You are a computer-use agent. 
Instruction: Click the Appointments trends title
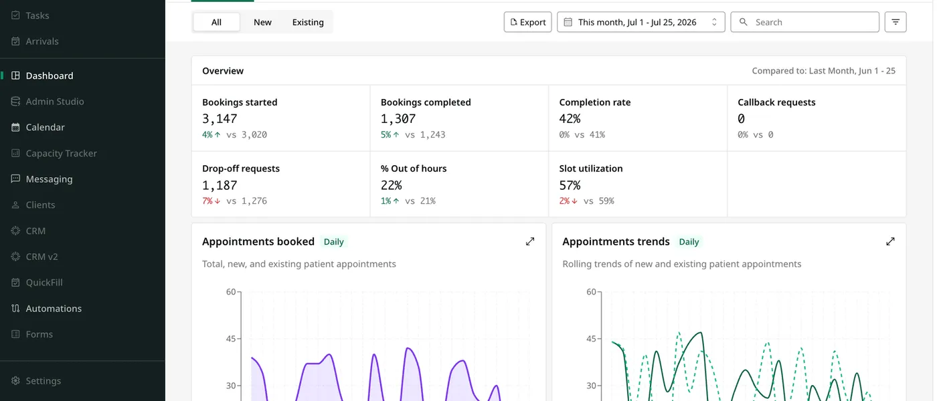pos(616,242)
